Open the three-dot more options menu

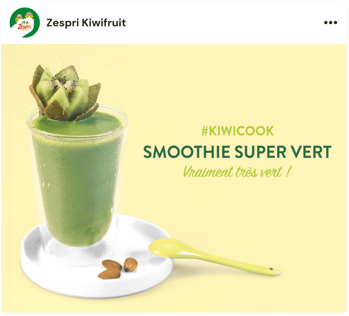coord(331,22)
